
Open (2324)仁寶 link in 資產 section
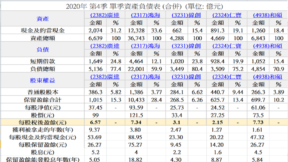pyautogui.click(x=227, y=15)
